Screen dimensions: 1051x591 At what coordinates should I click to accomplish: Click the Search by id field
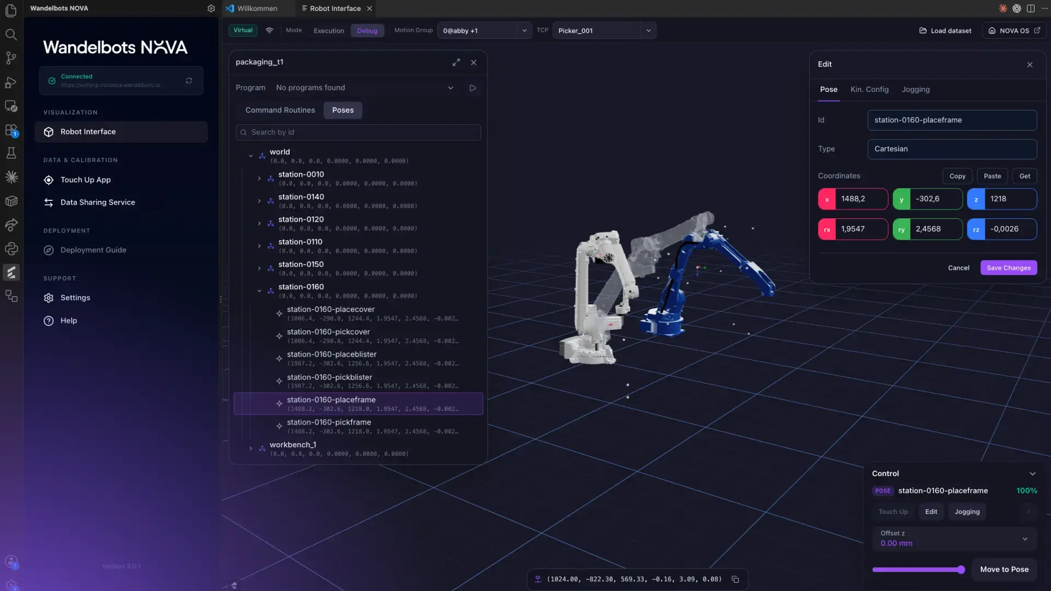[358, 132]
